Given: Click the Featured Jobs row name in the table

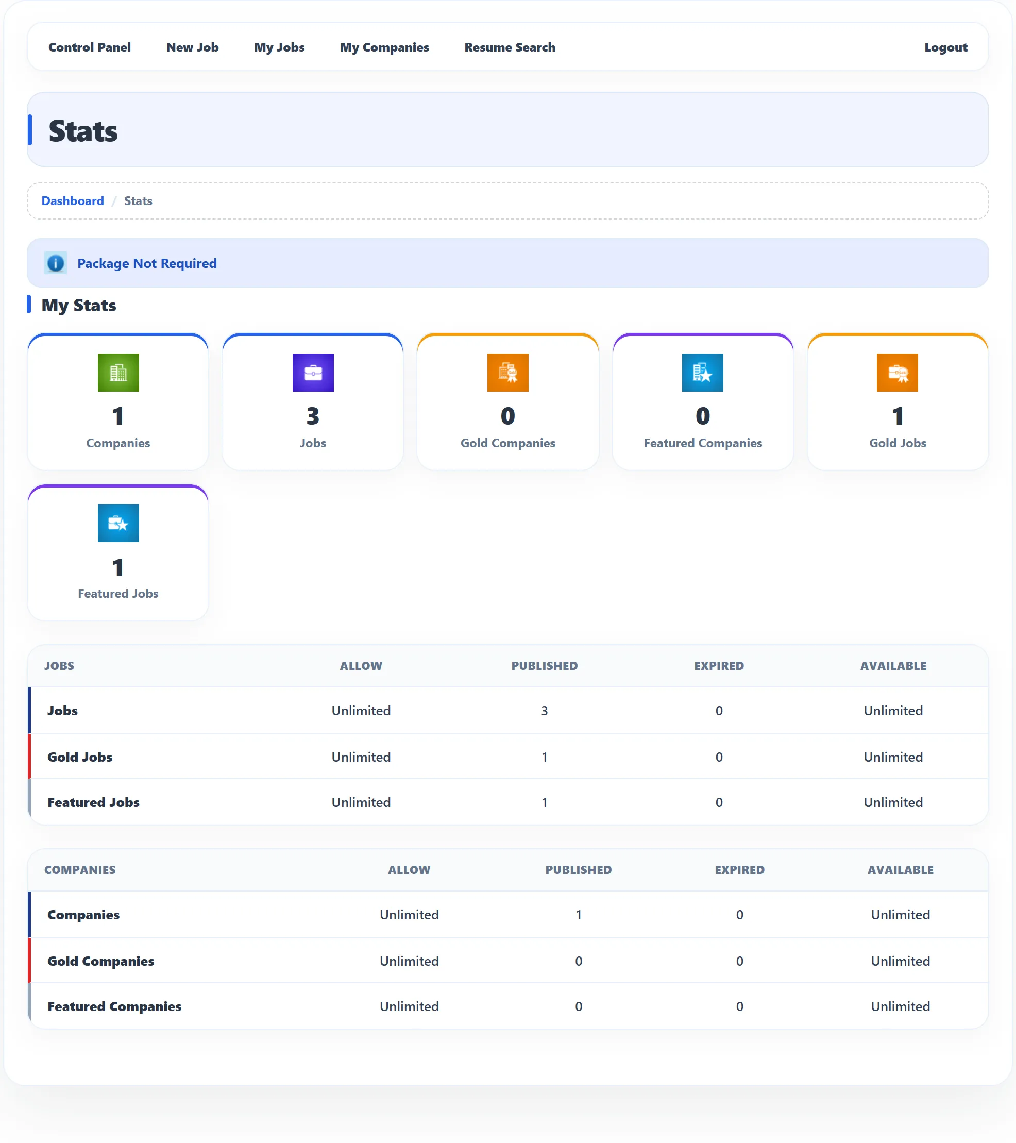Looking at the screenshot, I should click(93, 802).
